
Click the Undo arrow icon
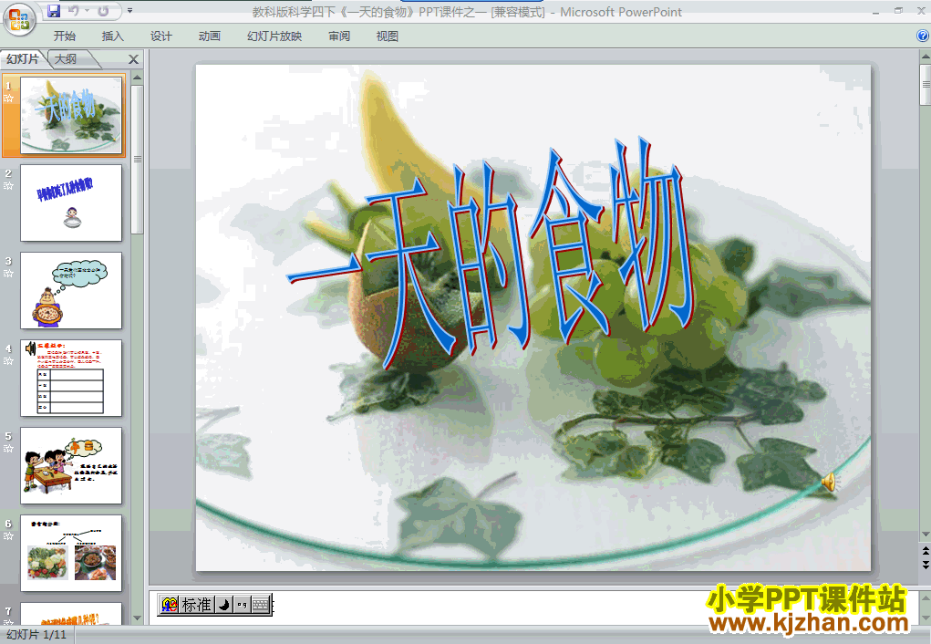point(74,11)
